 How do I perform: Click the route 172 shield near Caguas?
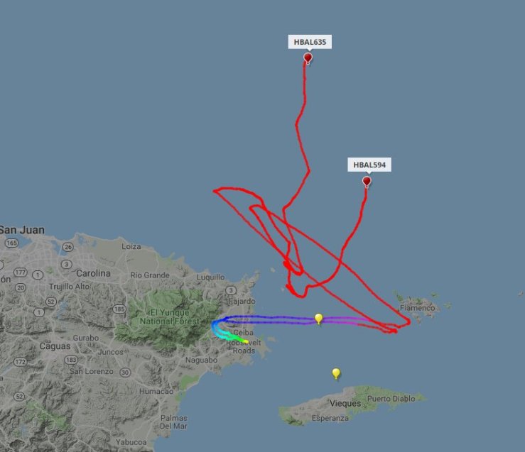coord(20,362)
